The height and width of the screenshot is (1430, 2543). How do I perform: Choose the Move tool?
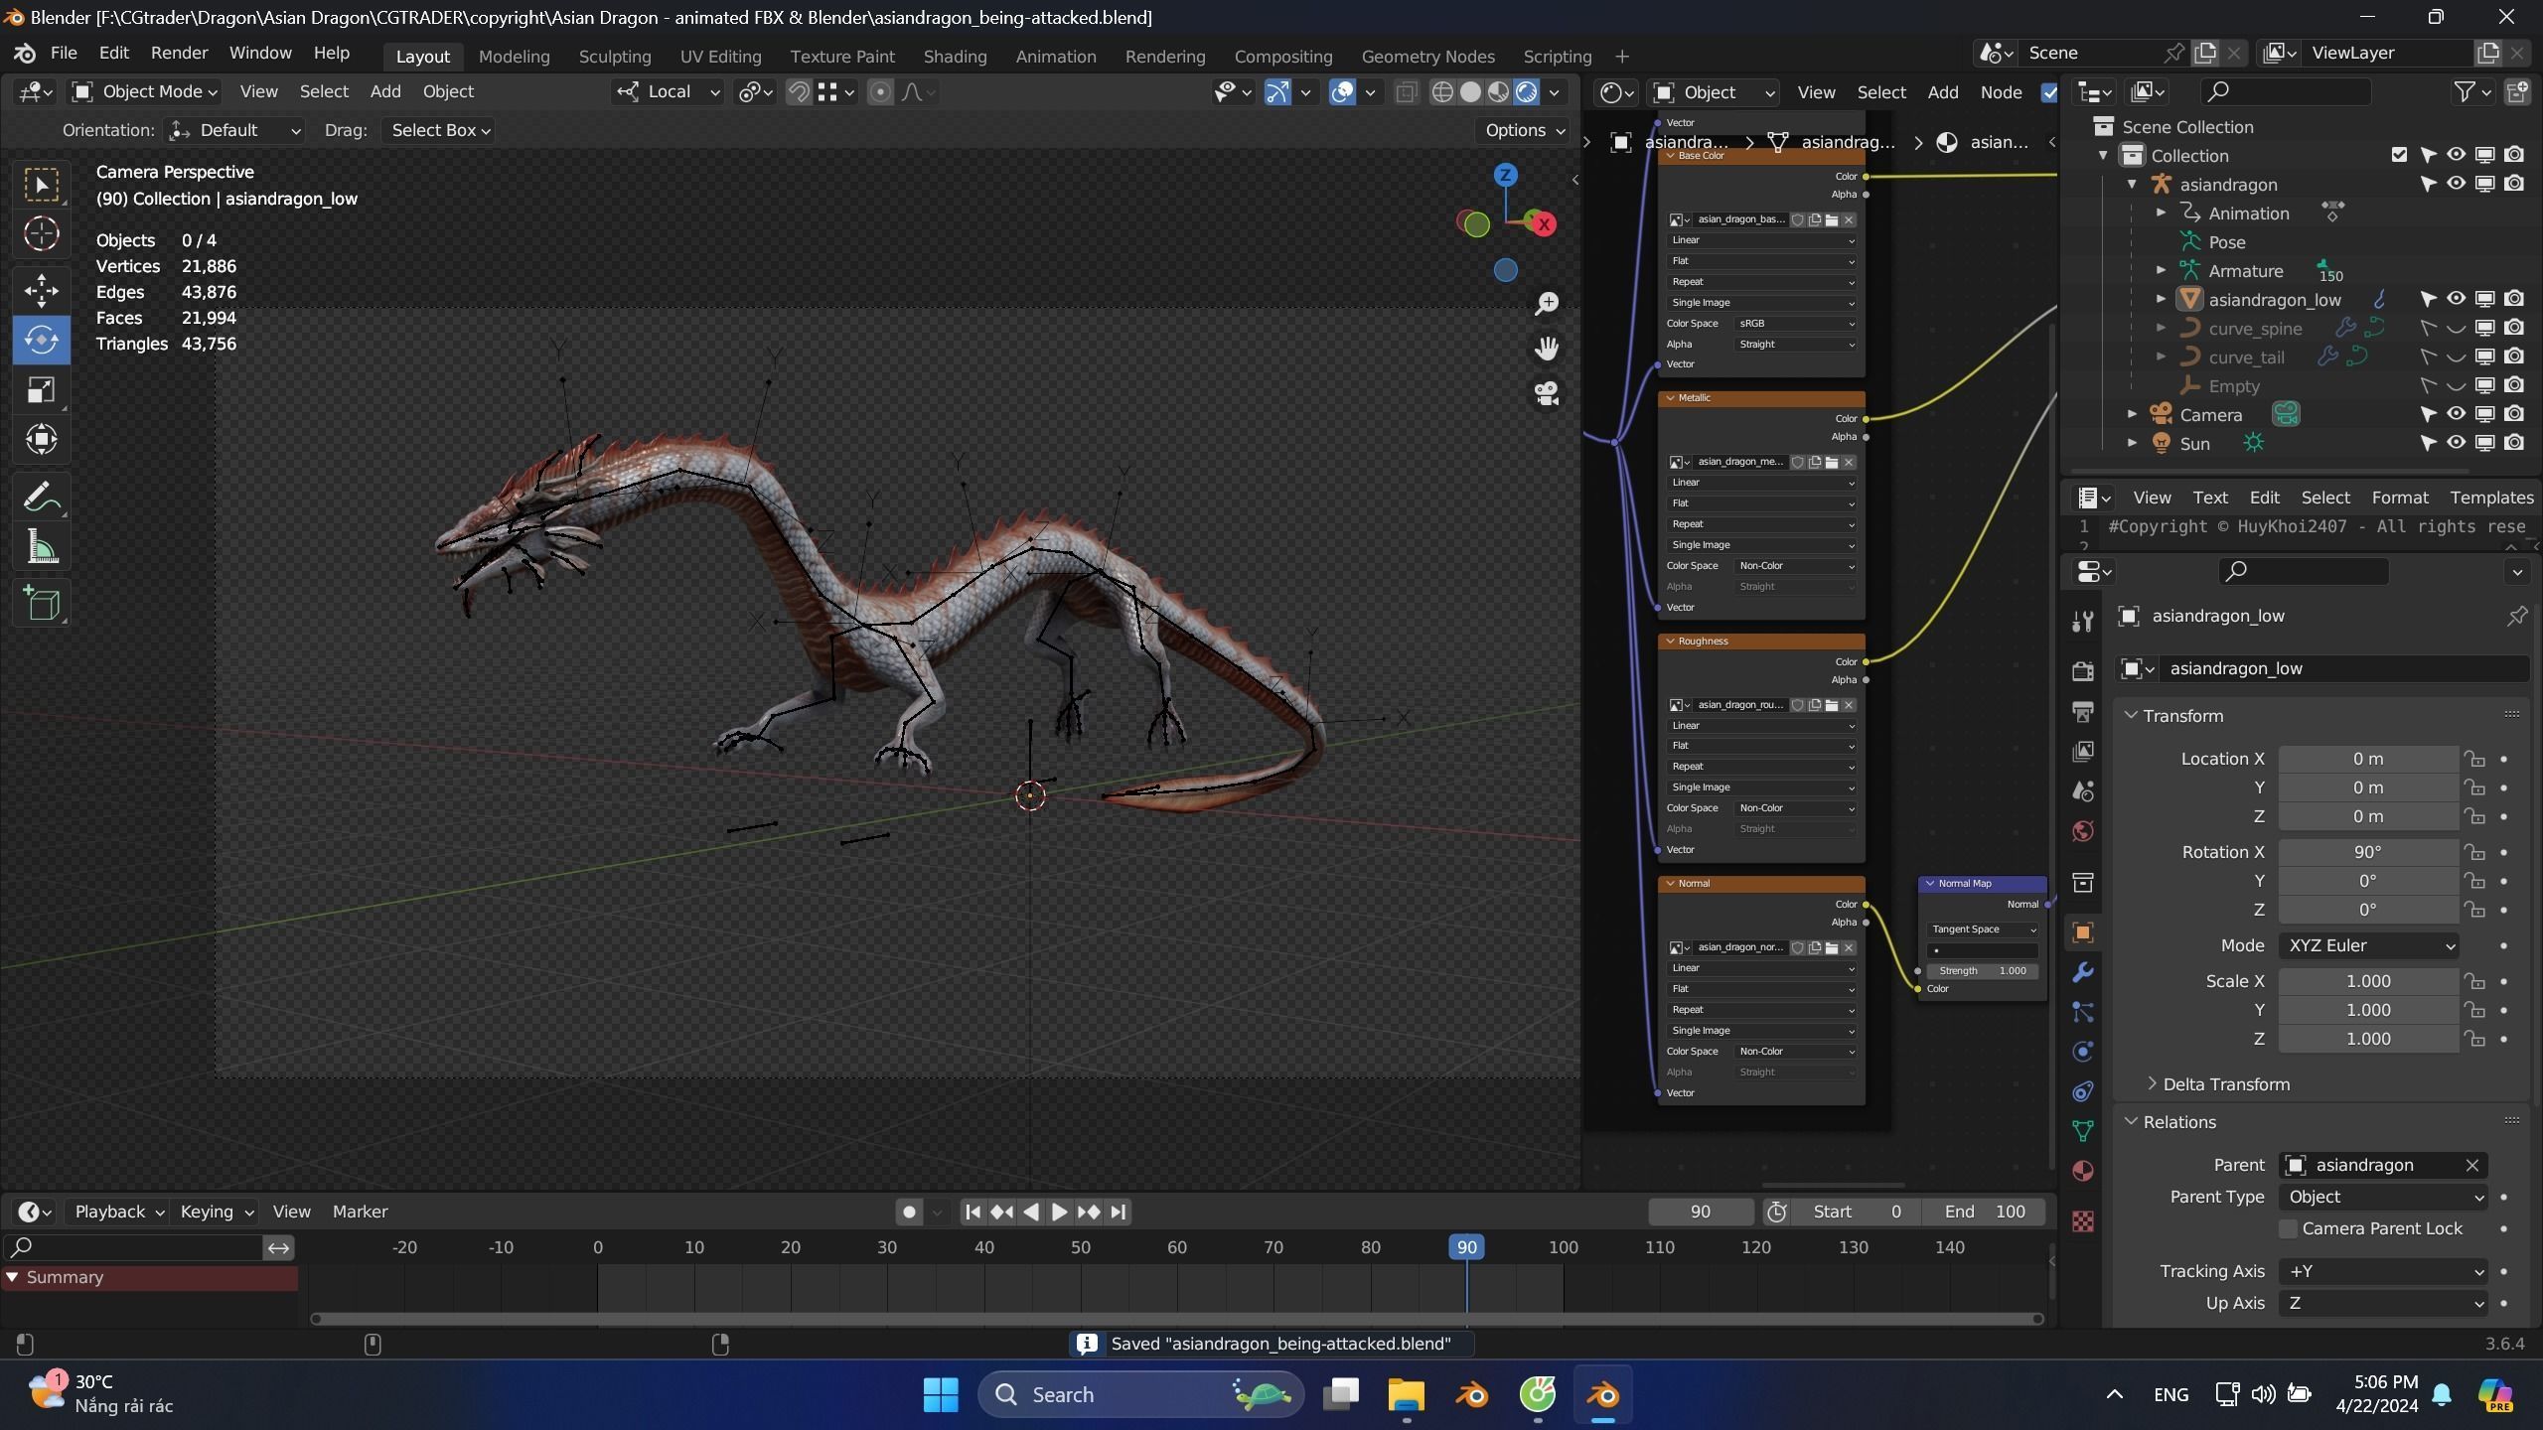[41, 291]
